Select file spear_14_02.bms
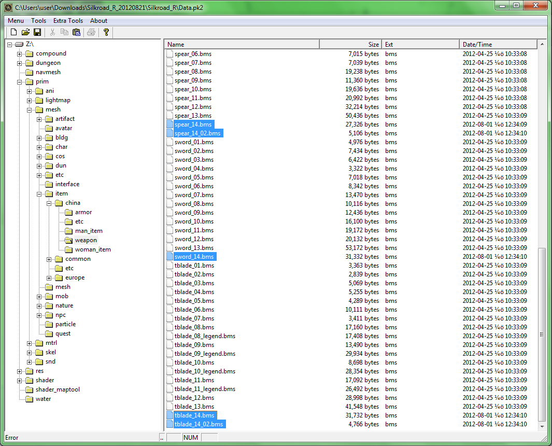Screen dimensions: 552x446 (197, 133)
